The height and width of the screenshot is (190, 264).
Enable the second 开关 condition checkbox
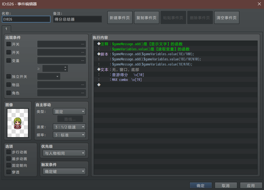pos(8,52)
